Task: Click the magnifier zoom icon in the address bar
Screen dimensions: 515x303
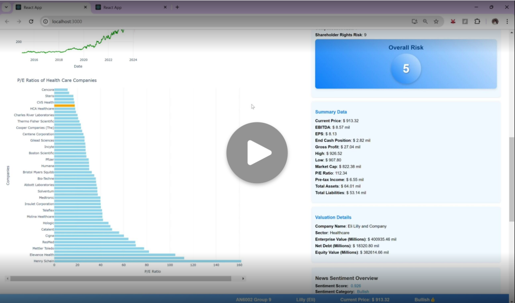Action: 424,22
